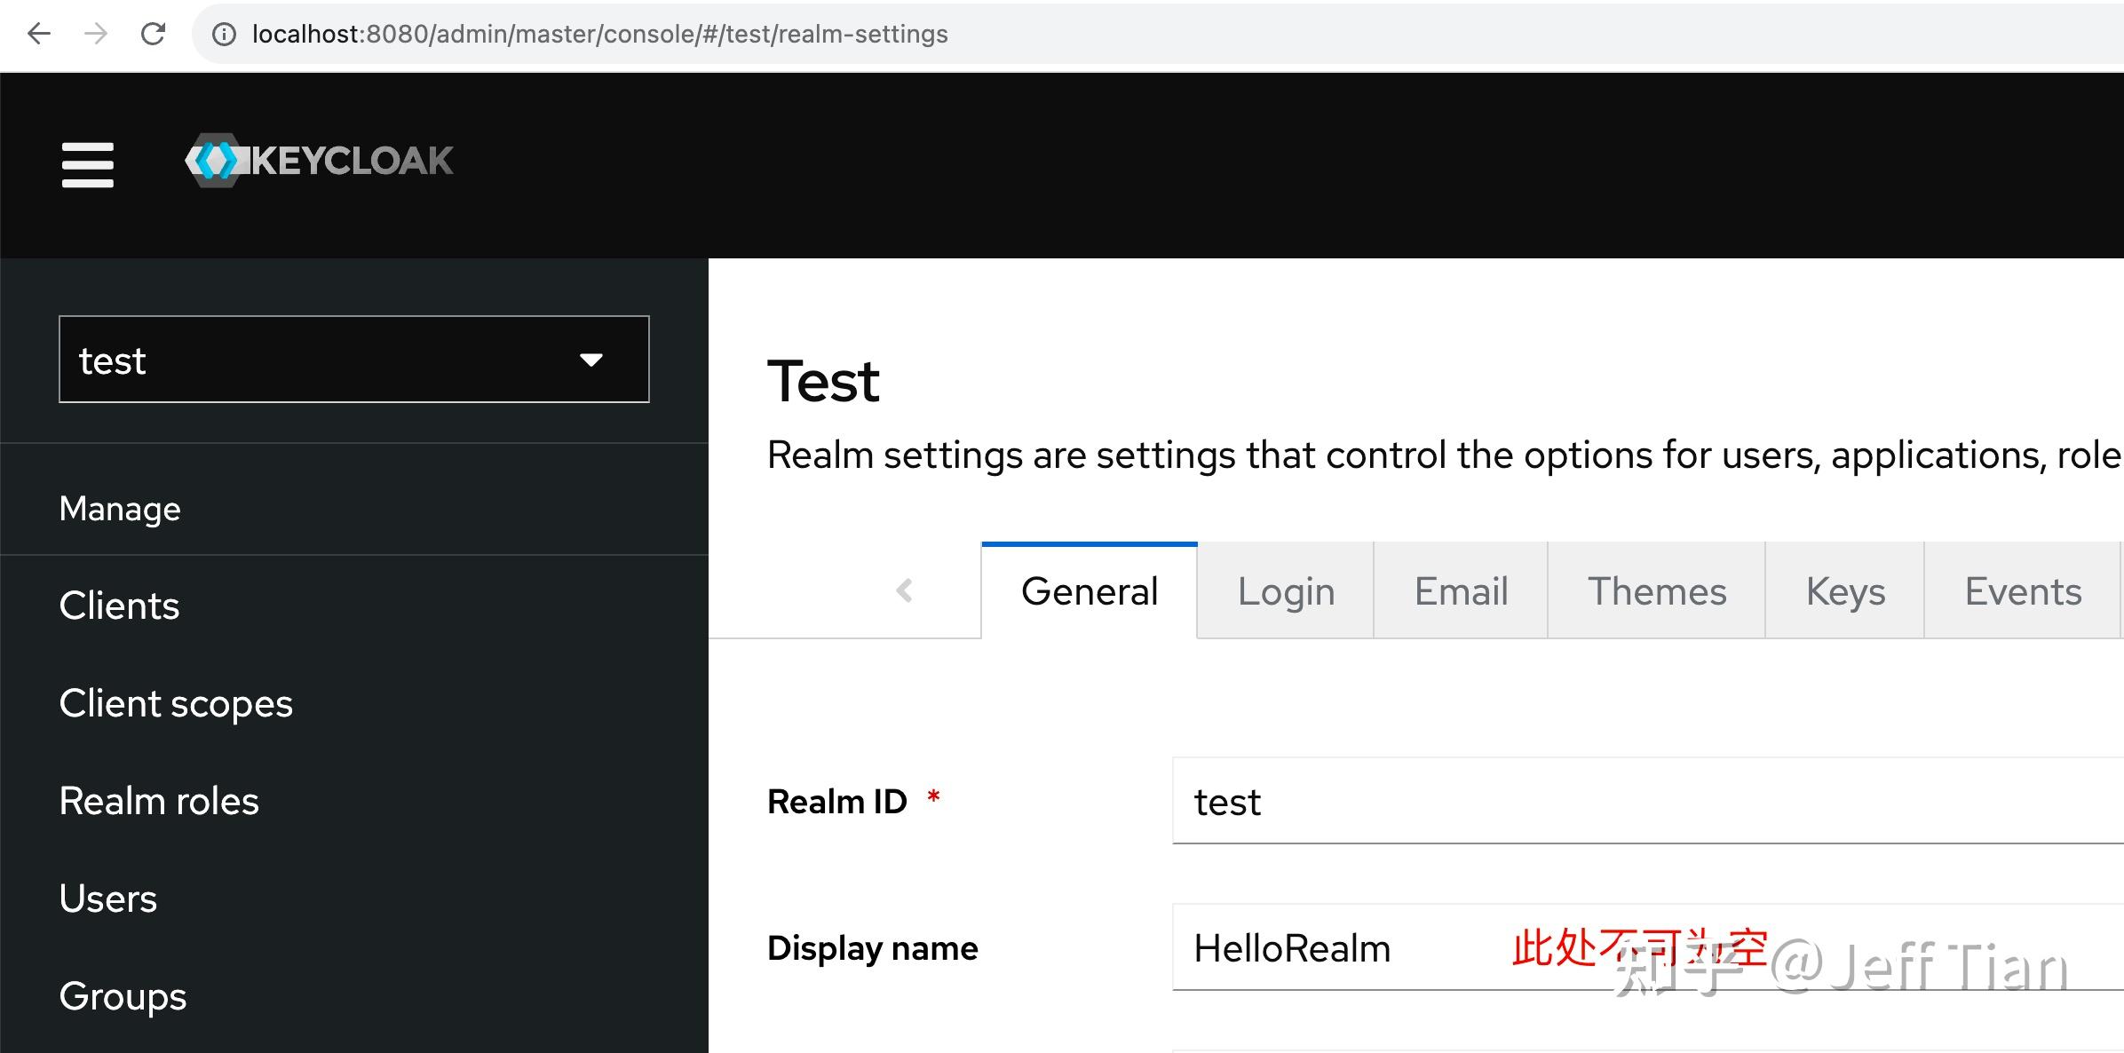Switch to the Email tab
Viewport: 2124px width, 1053px height.
coord(1461,591)
